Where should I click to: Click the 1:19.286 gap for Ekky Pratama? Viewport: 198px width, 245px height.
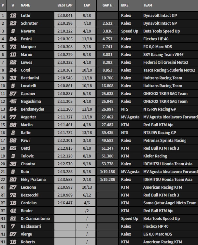click(107, 180)
